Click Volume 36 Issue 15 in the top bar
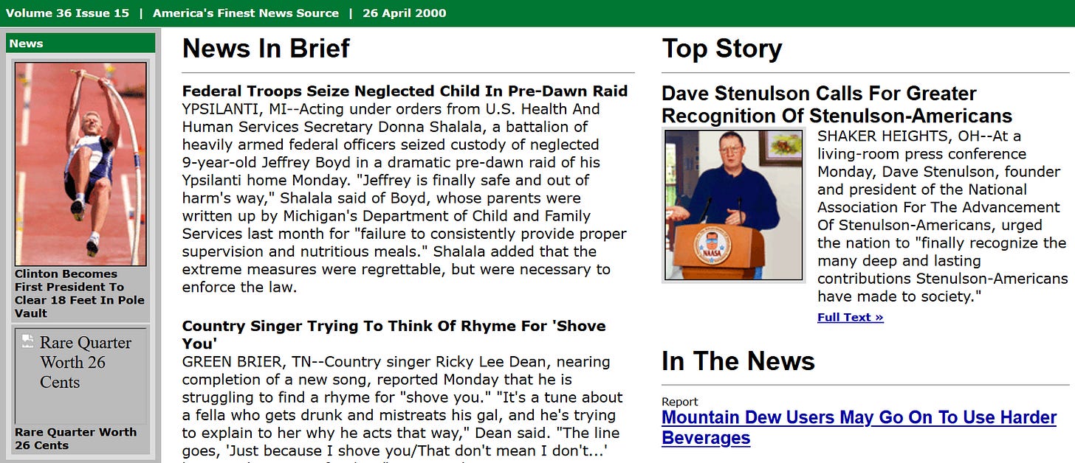Image resolution: width=1075 pixels, height=463 pixels. [x=67, y=13]
